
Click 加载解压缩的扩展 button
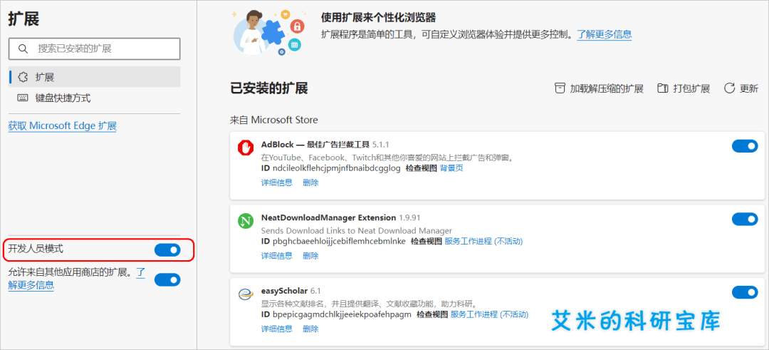[x=599, y=88]
